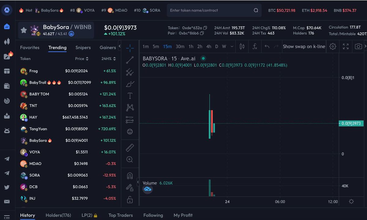
Task: Switch to the Holders(176) tab
Action: (x=58, y=215)
